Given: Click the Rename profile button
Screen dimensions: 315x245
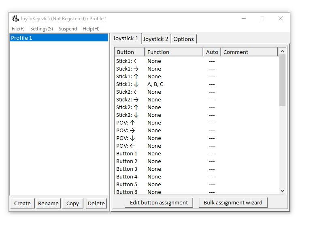Looking at the screenshot, I should tap(48, 203).
